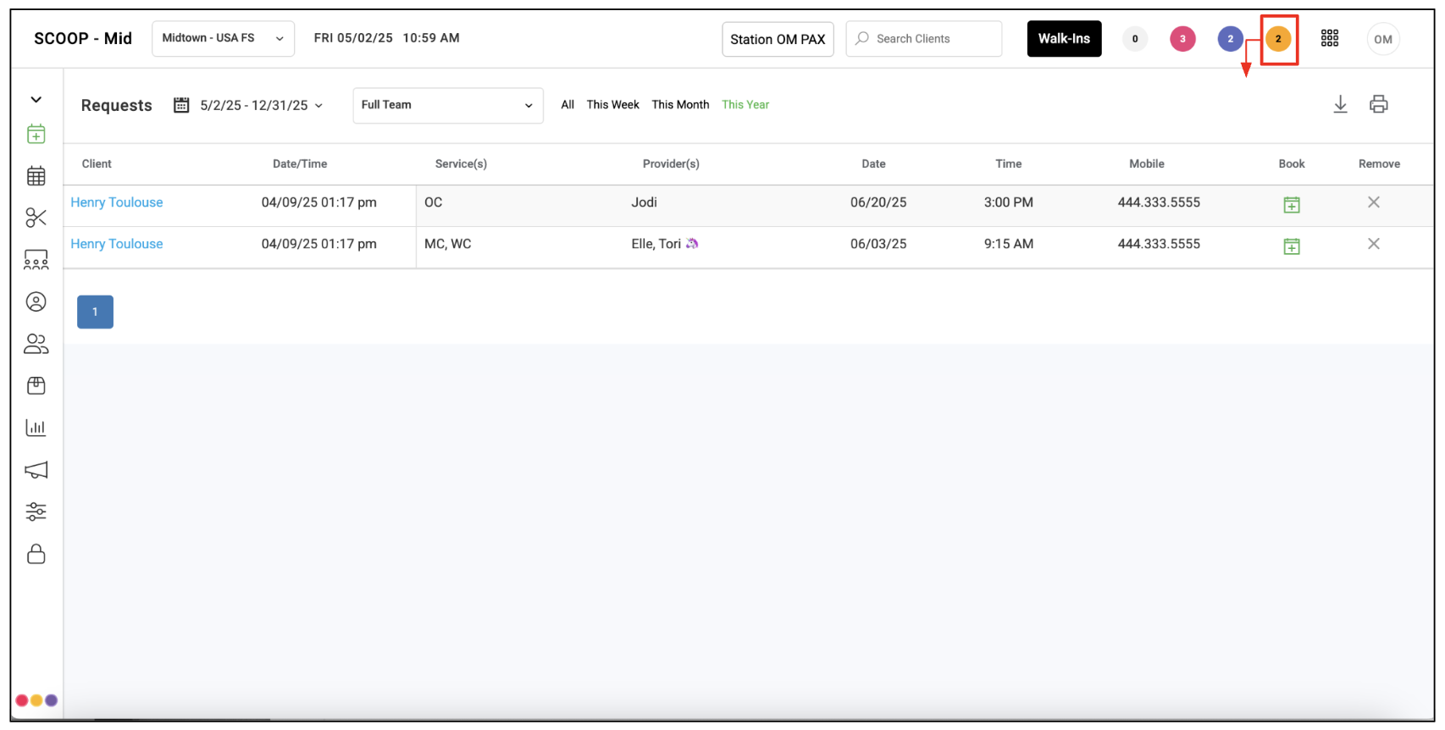Viewport: 1445px width, 730px height.
Task: Click the download icon above the table
Action: pyautogui.click(x=1340, y=104)
